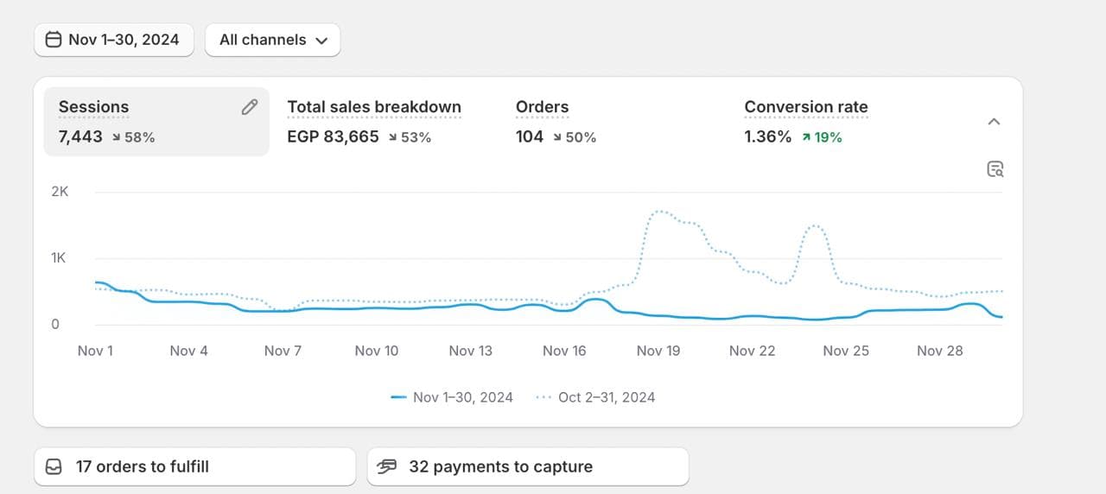Viewport: 1106px width, 494px height.
Task: Toggle the Nov 1–30, 2024 legend series
Action: coord(452,397)
